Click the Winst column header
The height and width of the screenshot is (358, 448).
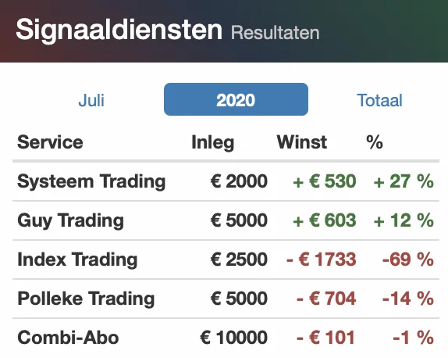[302, 142]
